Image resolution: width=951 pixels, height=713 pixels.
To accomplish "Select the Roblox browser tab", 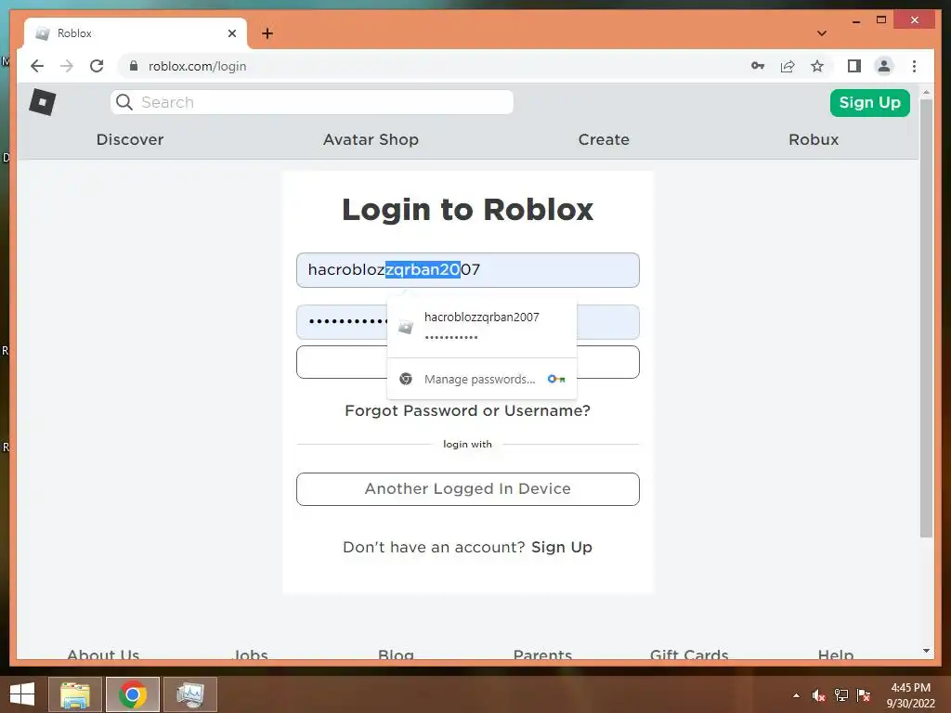I will pyautogui.click(x=136, y=33).
